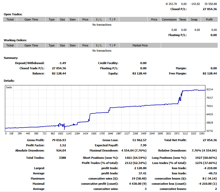
Task: Select S / L header in Open Trades table
Action: (x=99, y=19)
